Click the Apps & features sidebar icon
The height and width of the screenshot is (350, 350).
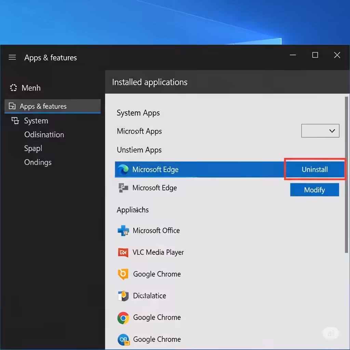(12, 106)
